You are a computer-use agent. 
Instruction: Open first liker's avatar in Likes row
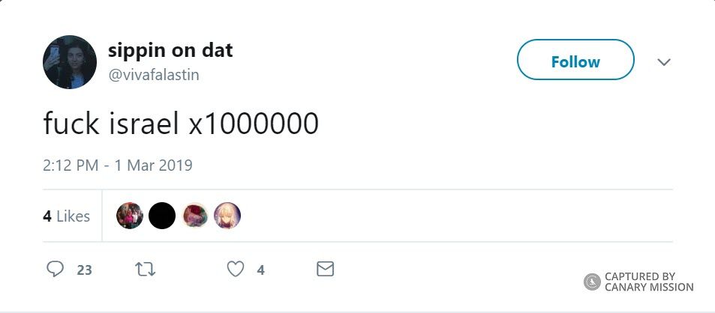pos(130,216)
